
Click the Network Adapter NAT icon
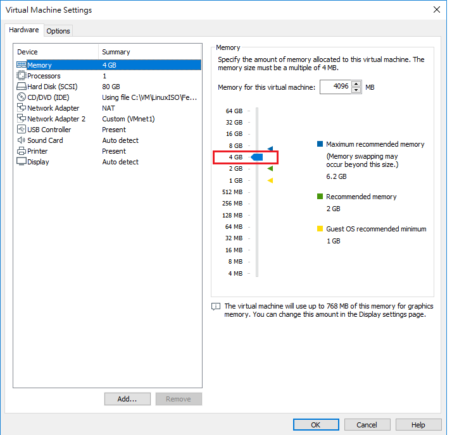coord(22,107)
